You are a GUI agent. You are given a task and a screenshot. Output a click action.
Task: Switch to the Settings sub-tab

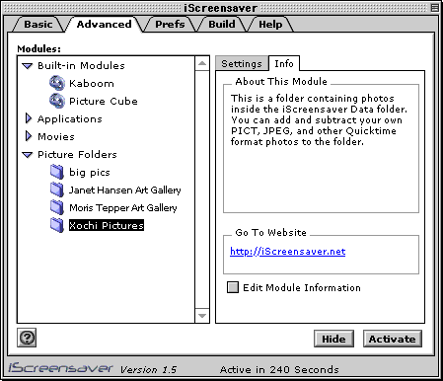click(242, 63)
